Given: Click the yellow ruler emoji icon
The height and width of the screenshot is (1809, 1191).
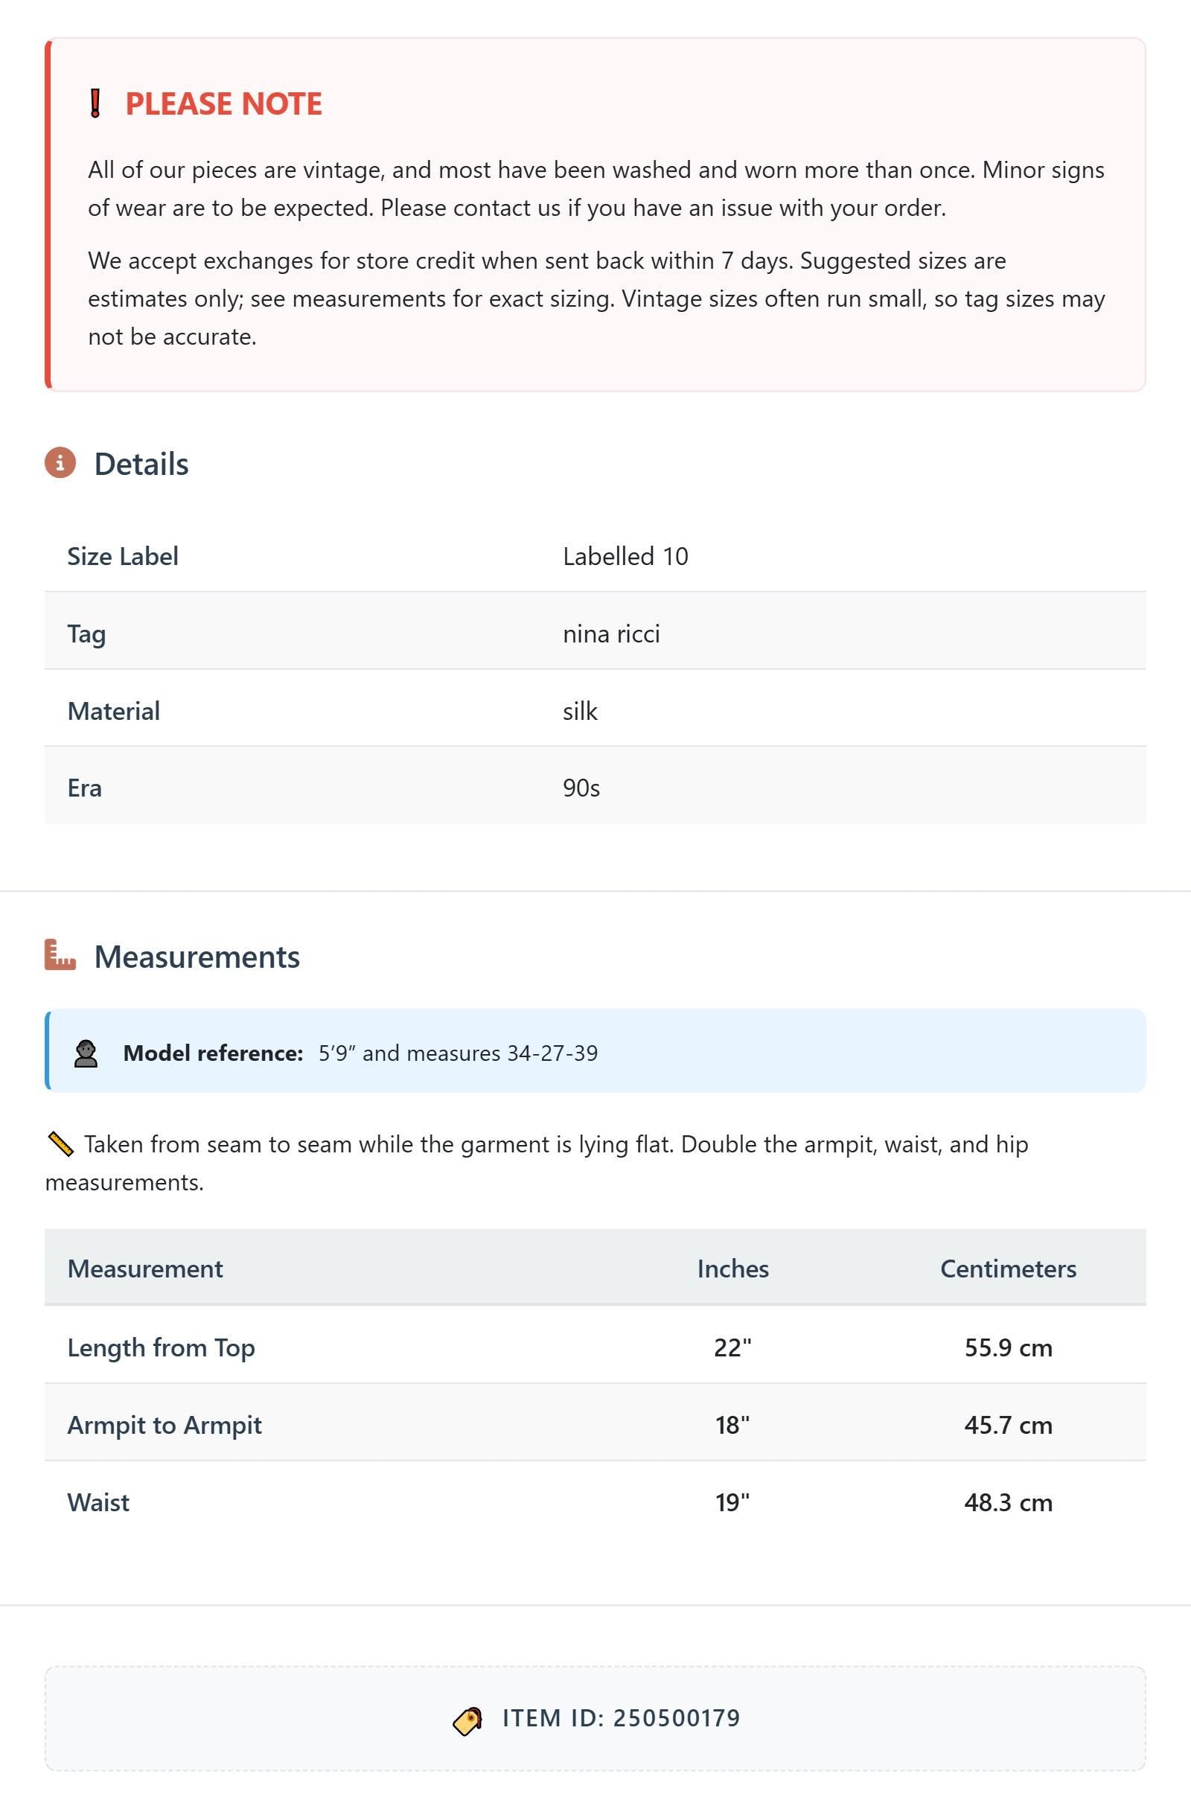Looking at the screenshot, I should point(60,1144).
